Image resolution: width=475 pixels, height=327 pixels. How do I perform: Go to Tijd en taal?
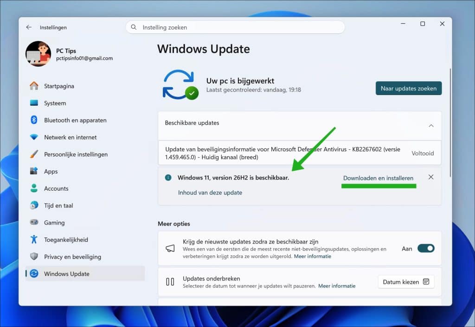coord(85,205)
